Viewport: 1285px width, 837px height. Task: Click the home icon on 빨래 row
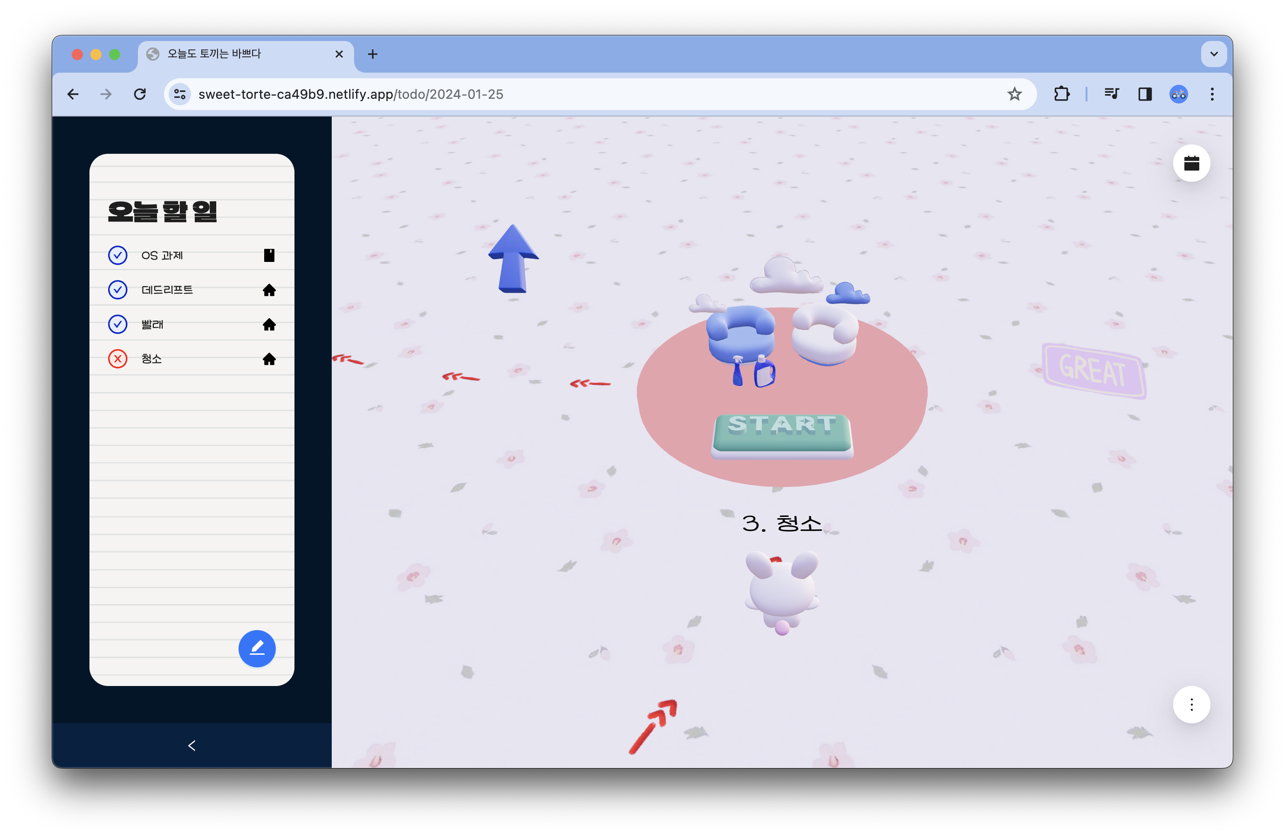coord(269,324)
